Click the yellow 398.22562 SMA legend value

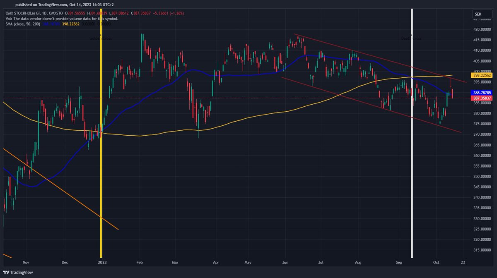tap(70, 24)
